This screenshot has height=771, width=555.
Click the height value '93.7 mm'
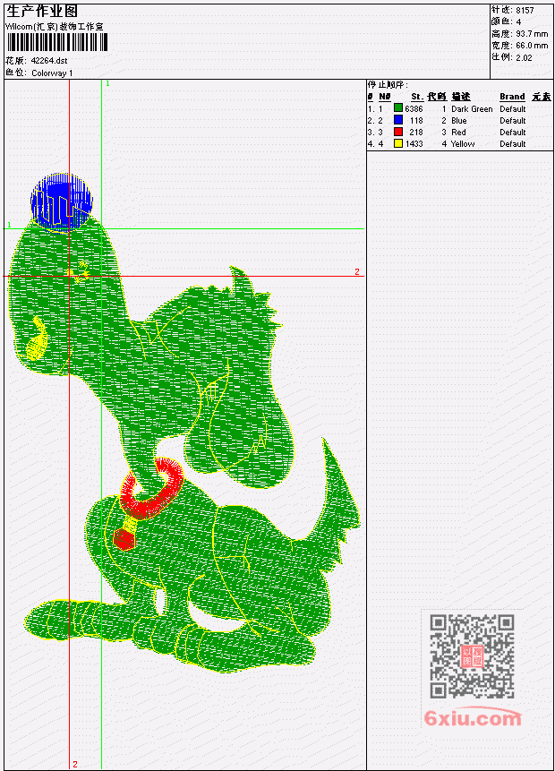tap(532, 33)
